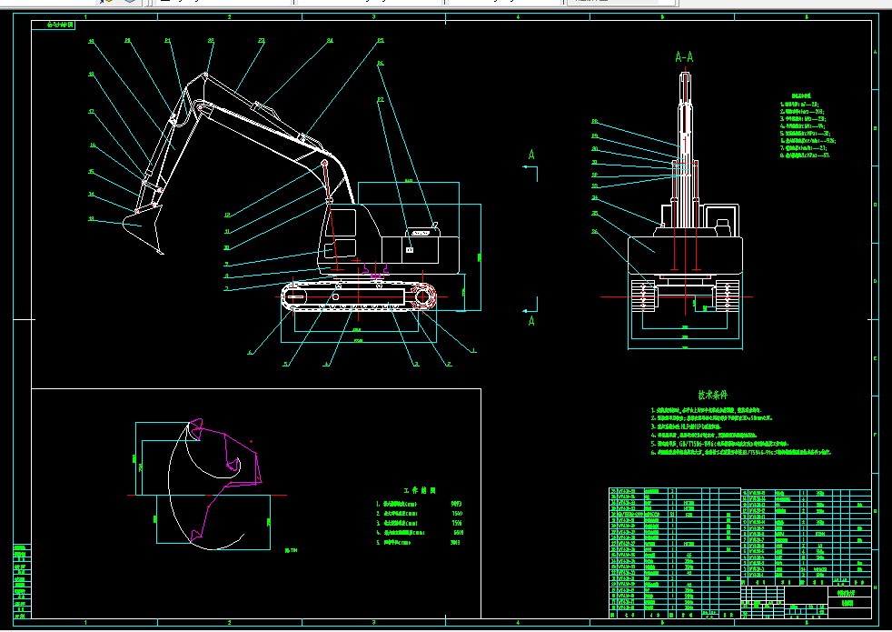Select the white title block at bottom right
892x632 pixels.
806,602
